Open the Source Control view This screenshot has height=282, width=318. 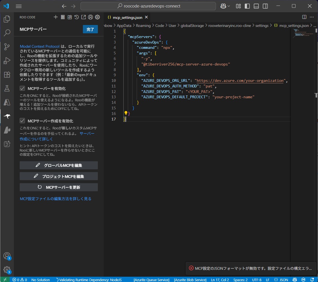pyautogui.click(x=7, y=47)
